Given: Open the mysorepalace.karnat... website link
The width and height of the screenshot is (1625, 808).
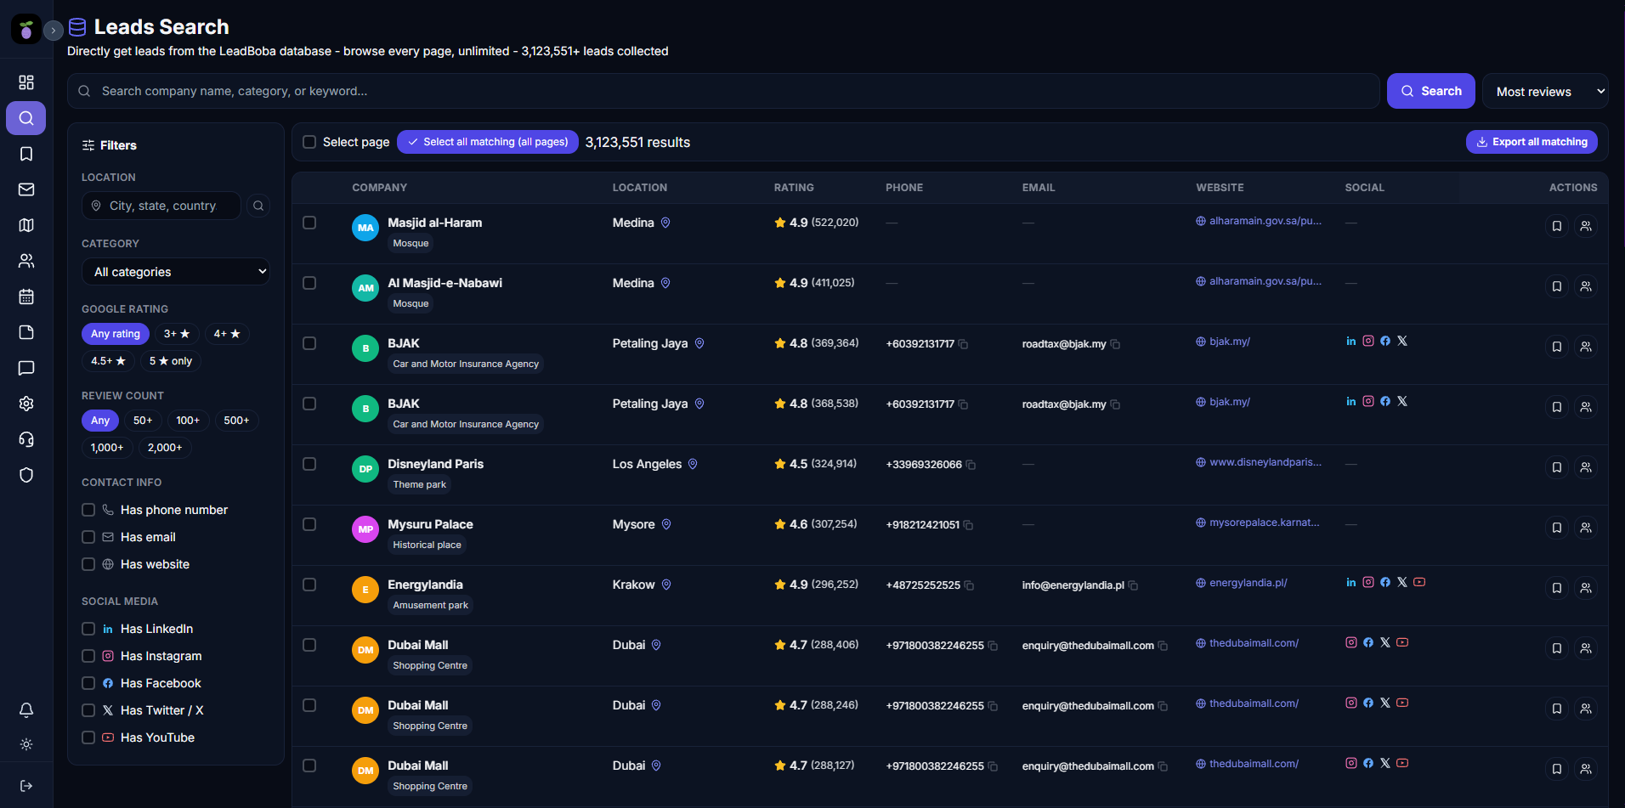Looking at the screenshot, I should coord(1258,523).
